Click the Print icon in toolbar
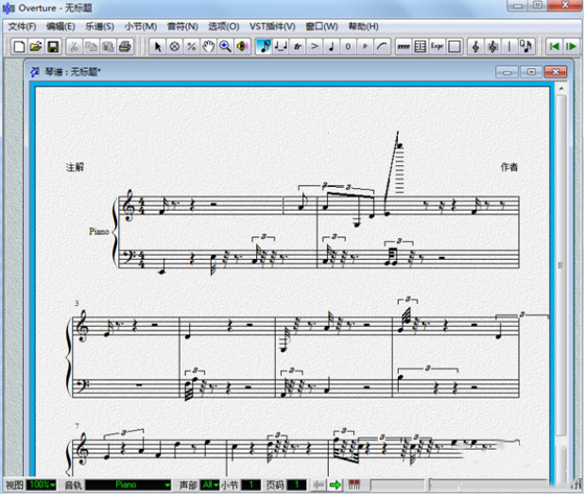Image resolution: width=584 pixels, height=494 pixels. (125, 45)
